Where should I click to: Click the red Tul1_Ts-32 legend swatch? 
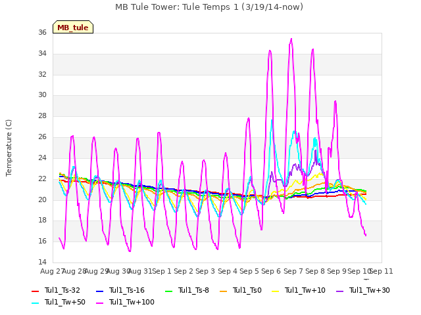pos(35,291)
